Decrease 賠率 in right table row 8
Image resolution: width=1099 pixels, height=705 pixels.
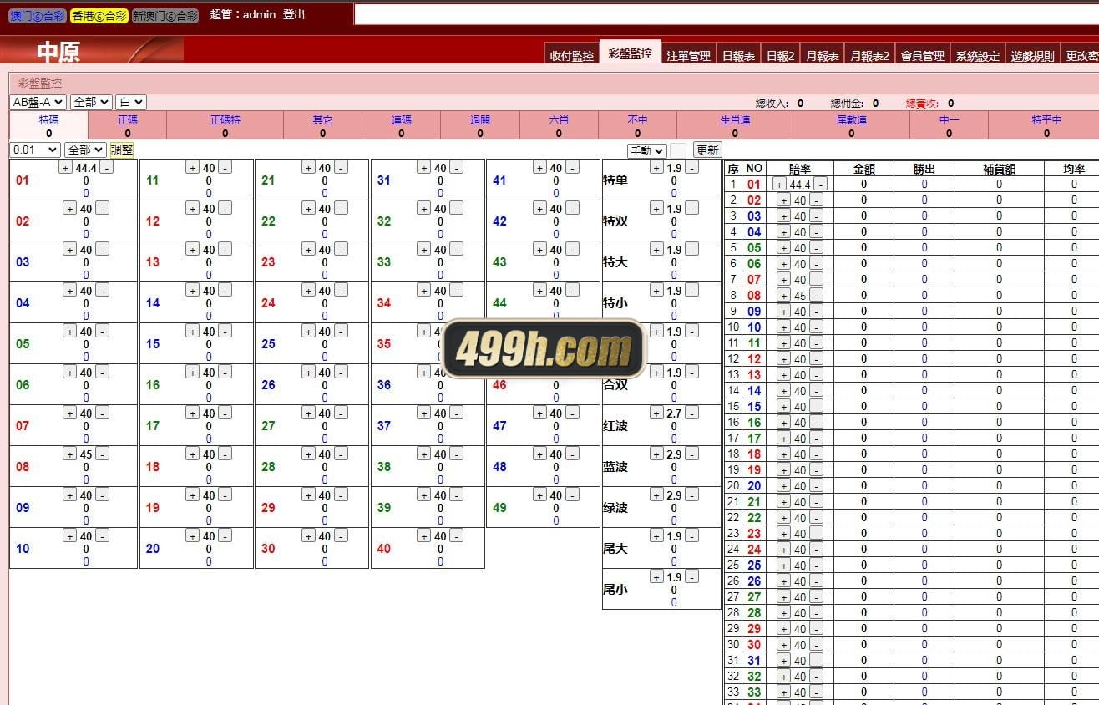click(816, 296)
